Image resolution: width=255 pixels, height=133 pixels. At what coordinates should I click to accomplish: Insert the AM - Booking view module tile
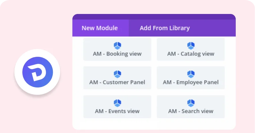[117, 49]
